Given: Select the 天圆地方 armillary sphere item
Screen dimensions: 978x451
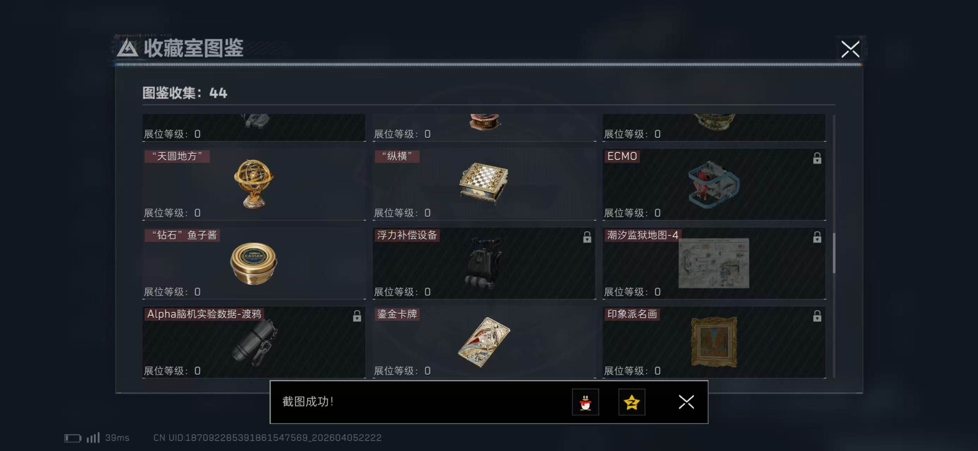Looking at the screenshot, I should pyautogui.click(x=253, y=184).
